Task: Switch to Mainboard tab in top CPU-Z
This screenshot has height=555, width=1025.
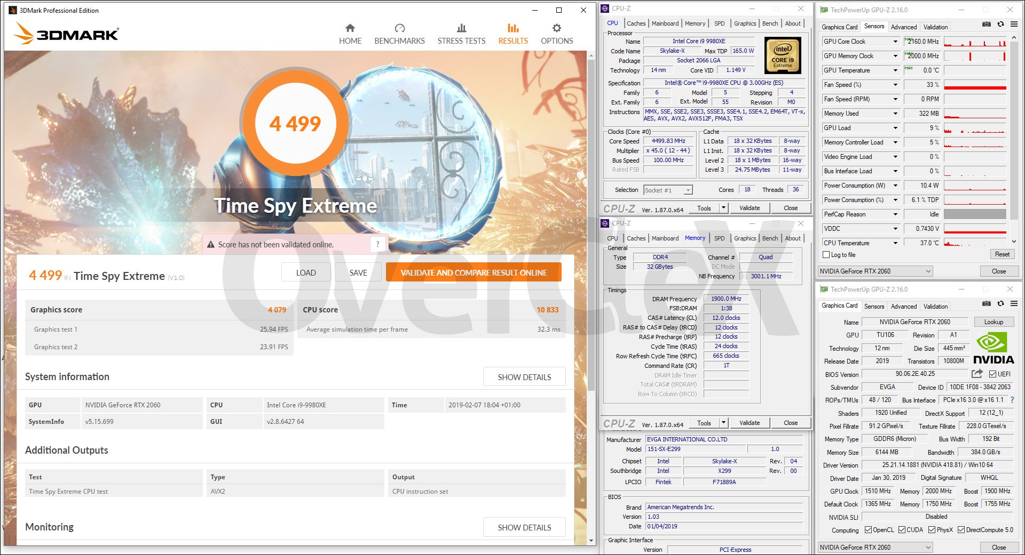Action: 665,23
